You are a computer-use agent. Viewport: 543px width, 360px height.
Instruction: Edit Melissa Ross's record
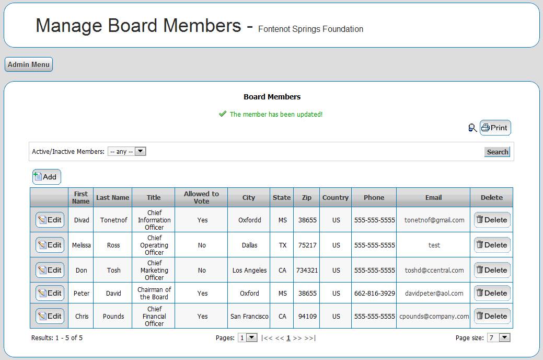point(50,245)
